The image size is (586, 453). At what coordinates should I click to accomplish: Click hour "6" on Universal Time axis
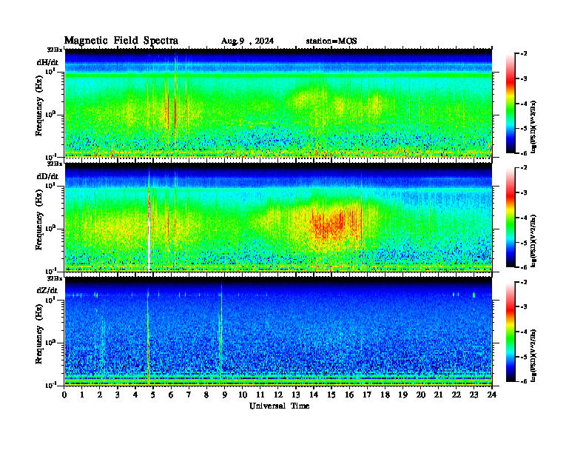171,395
